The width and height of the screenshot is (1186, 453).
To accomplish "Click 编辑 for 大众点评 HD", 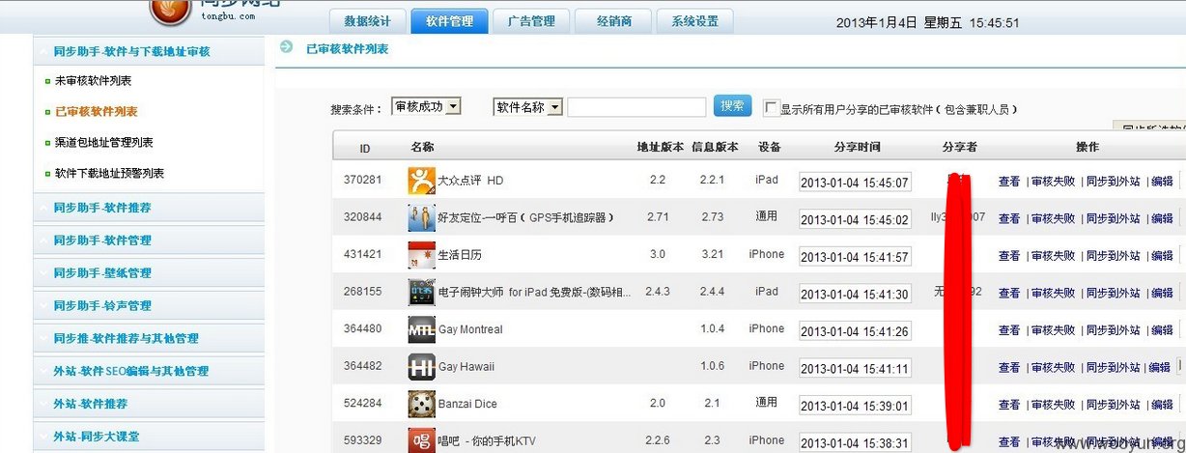I will (x=1162, y=182).
